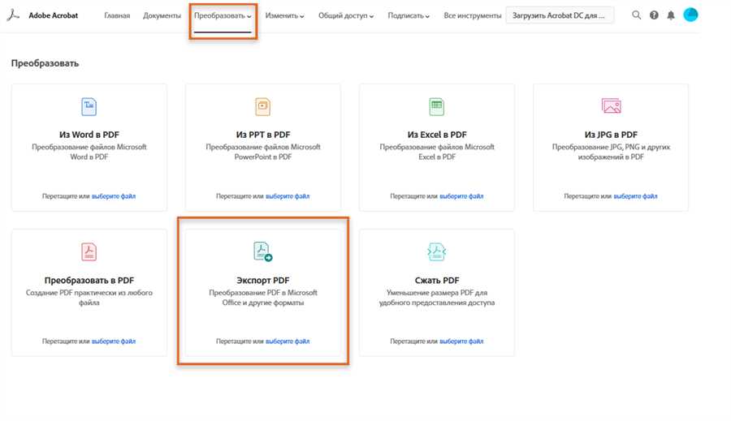Image resolution: width=731 pixels, height=421 pixels.
Task: Click the red PDF file icon
Action: click(x=89, y=252)
